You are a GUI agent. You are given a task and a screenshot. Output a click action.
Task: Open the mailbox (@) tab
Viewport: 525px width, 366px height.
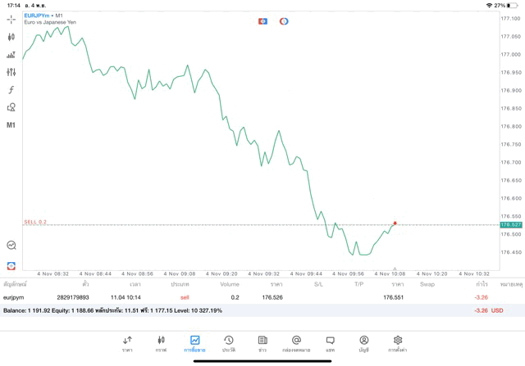click(296, 343)
